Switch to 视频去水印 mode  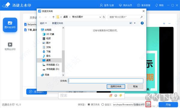click(x=10, y=46)
